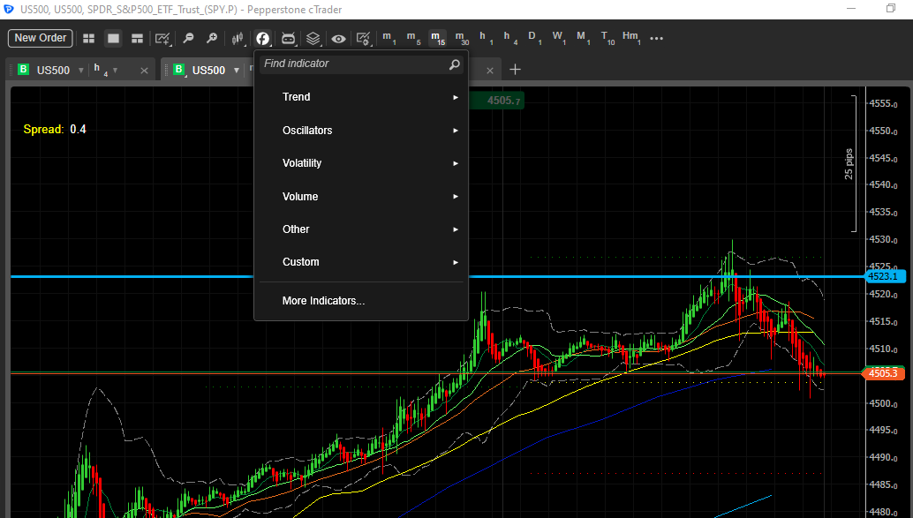
Task: Select the M1 monthly timeframe
Action: click(x=583, y=38)
